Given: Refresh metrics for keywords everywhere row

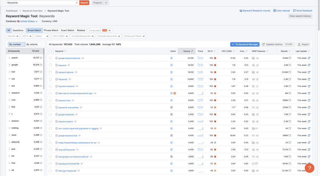Looking at the screenshot, I should click(309, 107).
